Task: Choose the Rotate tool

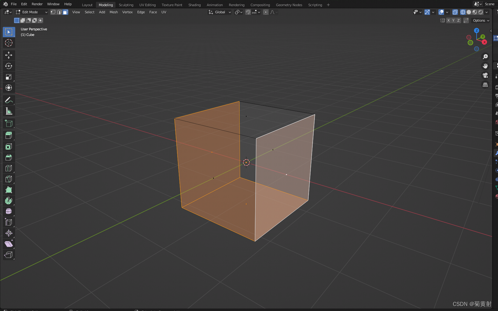Action: click(9, 66)
